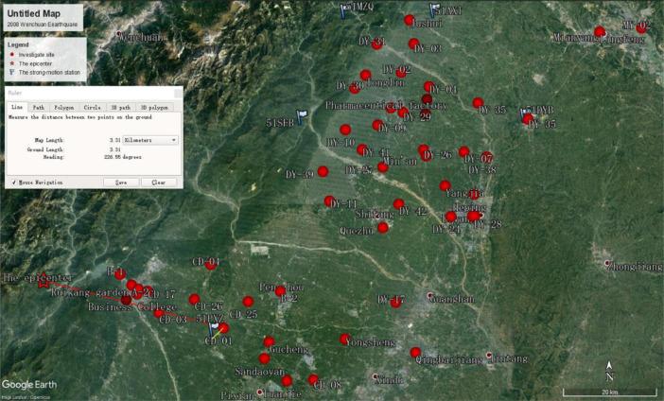Toggle the Mouse Navigation checkbox
Screen dimensions: 664x401
point(13,182)
